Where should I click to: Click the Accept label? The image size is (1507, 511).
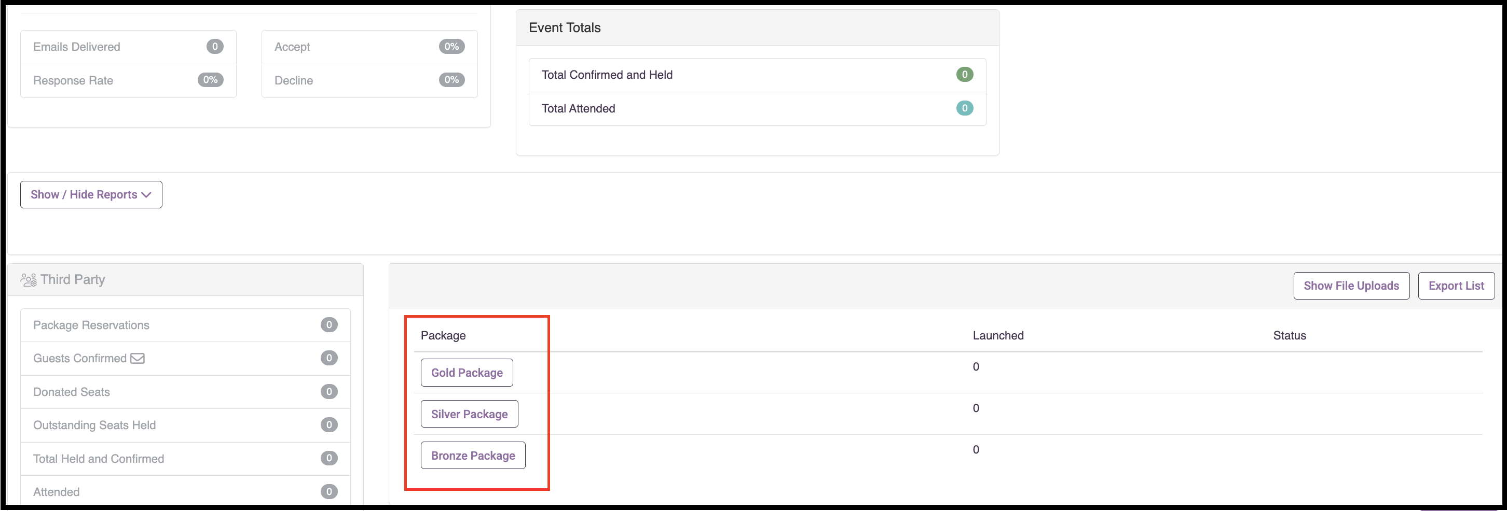292,47
